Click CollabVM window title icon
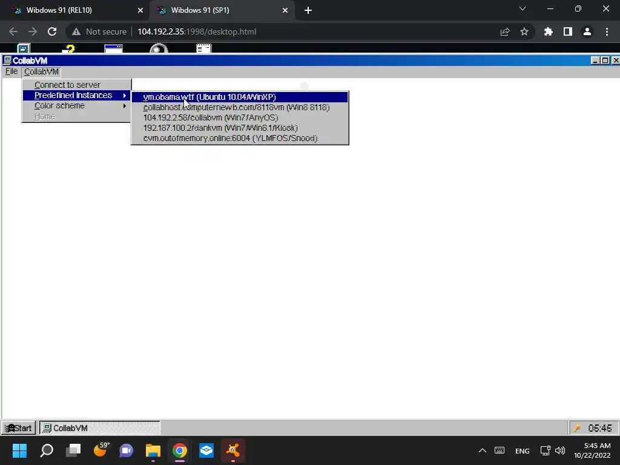The image size is (620, 465). tap(7, 61)
